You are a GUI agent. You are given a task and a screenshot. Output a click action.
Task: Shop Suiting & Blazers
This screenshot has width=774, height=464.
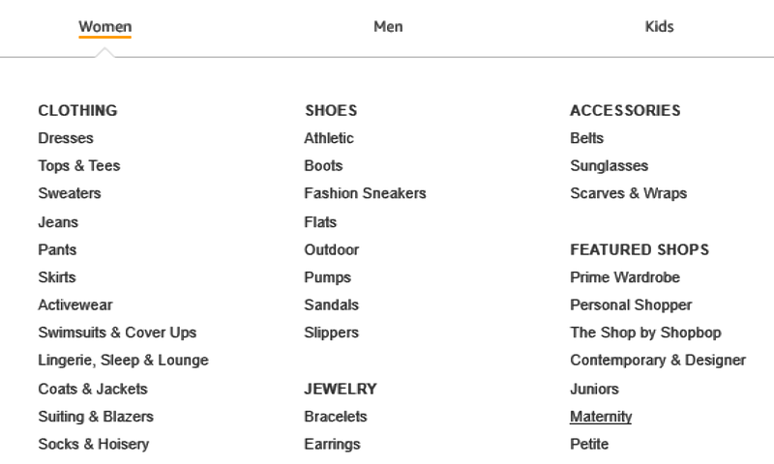[96, 417]
